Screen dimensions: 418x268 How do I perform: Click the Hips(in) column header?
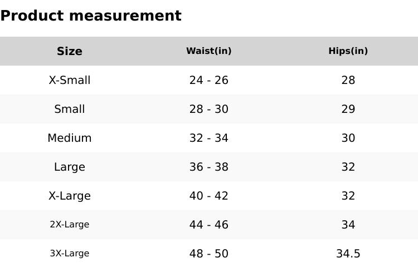click(348, 51)
